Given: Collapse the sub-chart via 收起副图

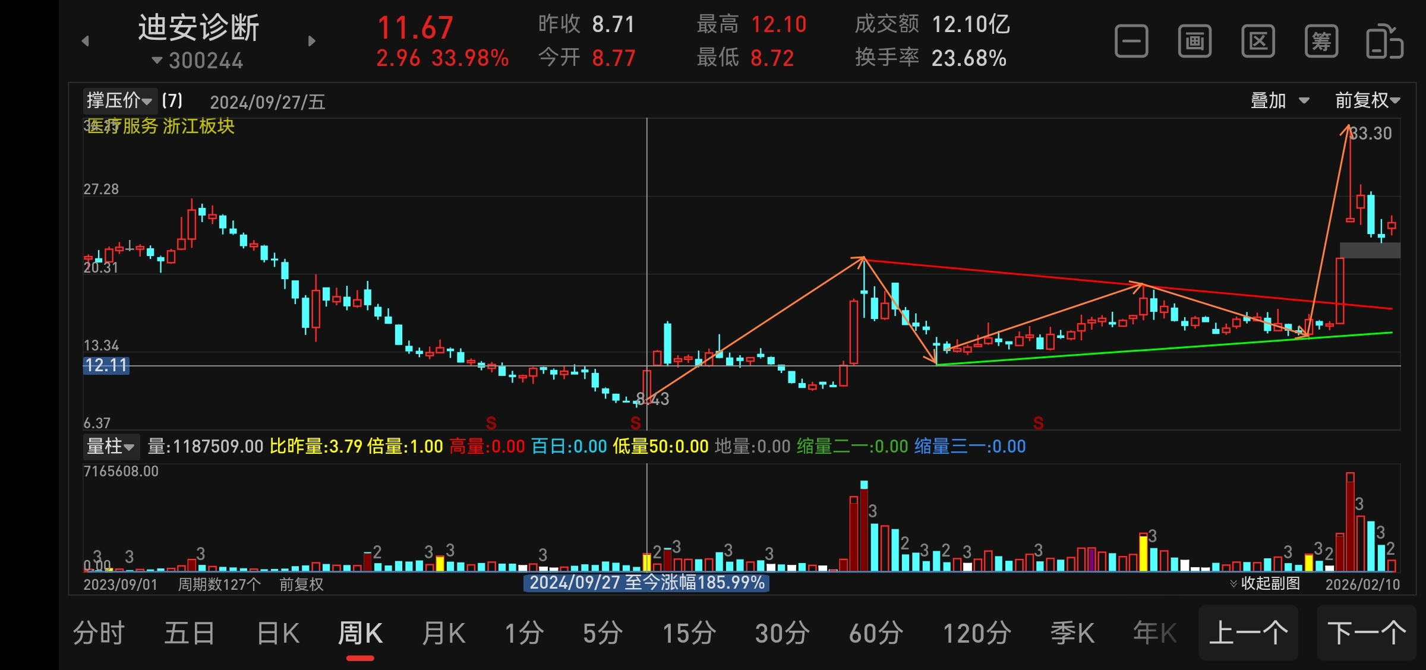Looking at the screenshot, I should point(1266,583).
